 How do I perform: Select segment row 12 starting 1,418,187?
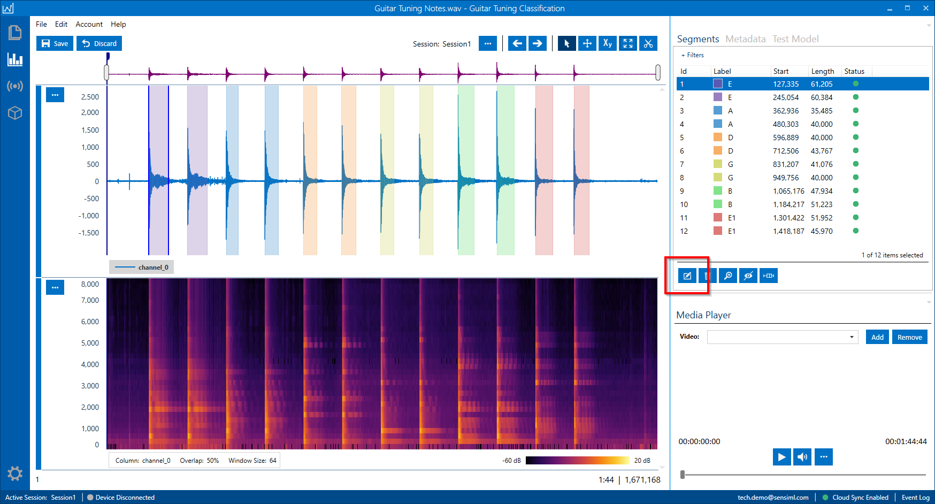(x=802, y=231)
